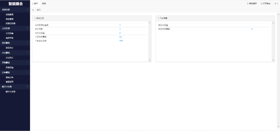Click the value 990 in 系统记录
This screenshot has height=131, width=280.
tap(121, 41)
